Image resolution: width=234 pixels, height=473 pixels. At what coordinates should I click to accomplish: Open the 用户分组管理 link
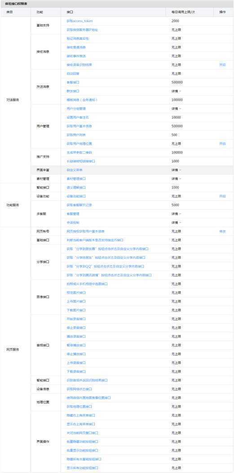click(x=76, y=109)
